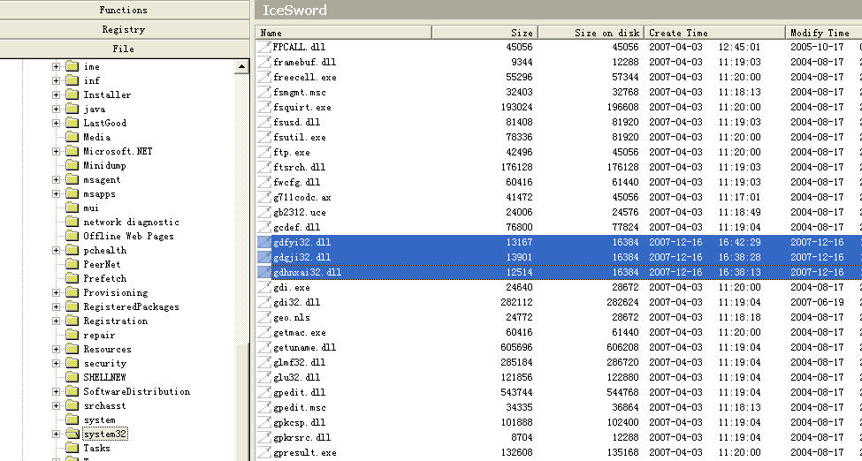Click the folder icon for SoftwareDistribution
862x461 pixels.
[72, 392]
